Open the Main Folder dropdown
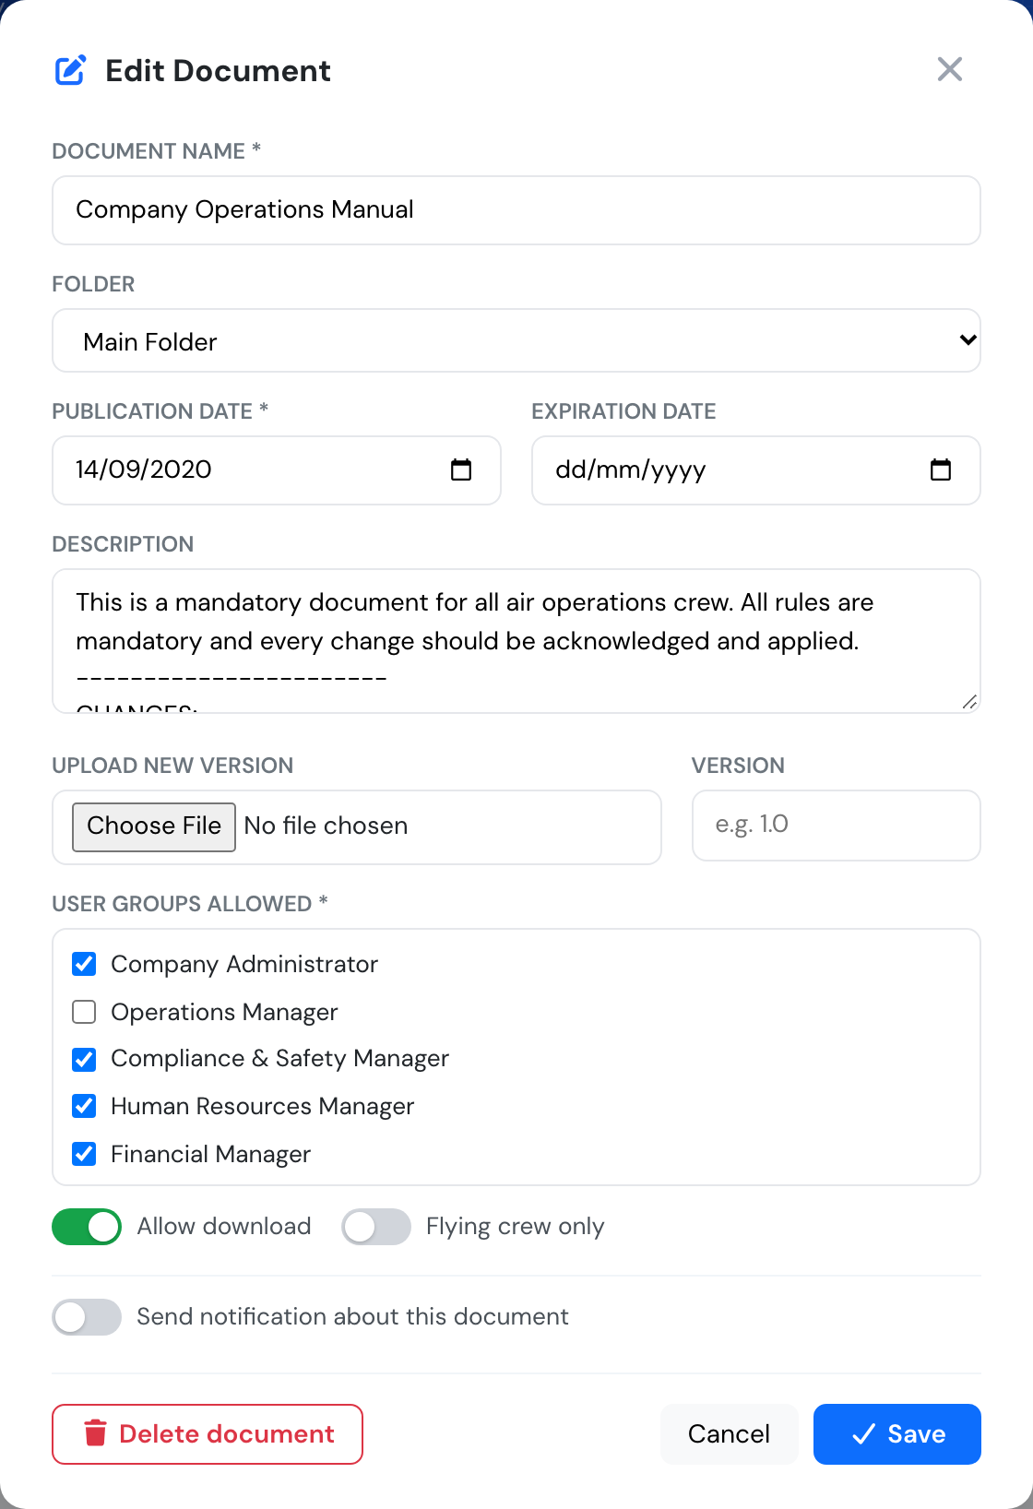1033x1509 pixels. pyautogui.click(x=516, y=340)
